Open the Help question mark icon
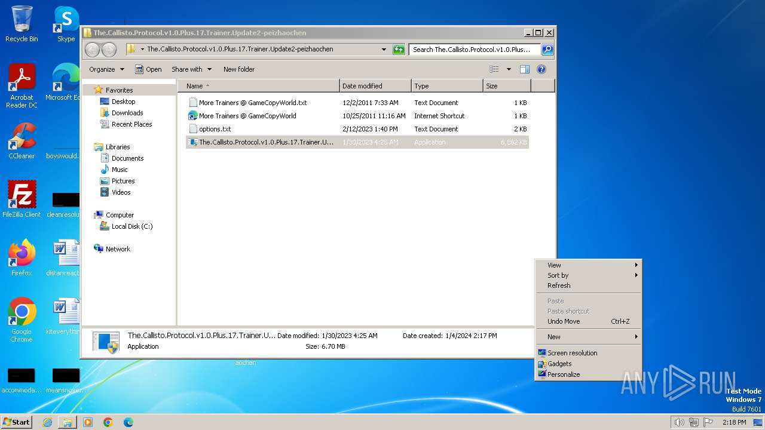 click(541, 69)
